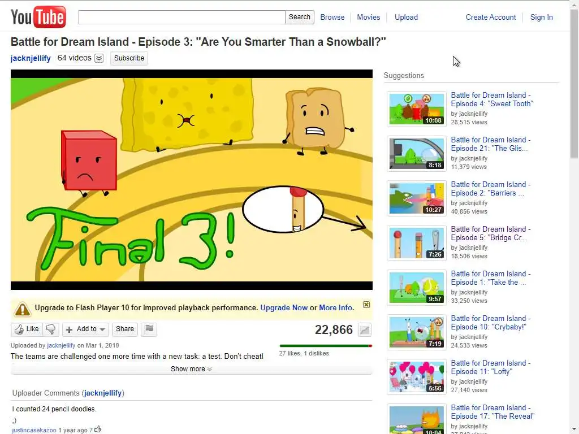
Task: Click the Flash upgrade warning triangle icon
Action: point(22,309)
